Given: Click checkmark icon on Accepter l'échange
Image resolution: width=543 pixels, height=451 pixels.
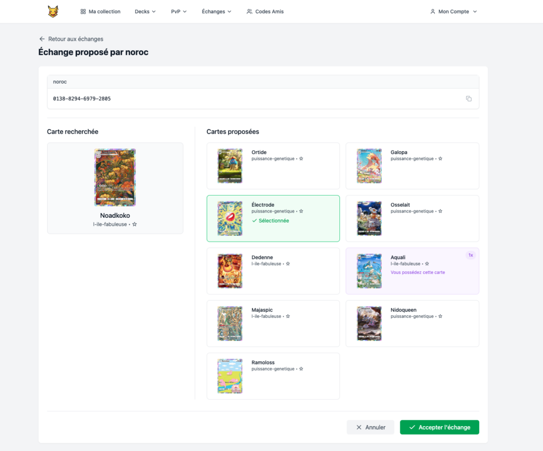Looking at the screenshot, I should (412, 427).
